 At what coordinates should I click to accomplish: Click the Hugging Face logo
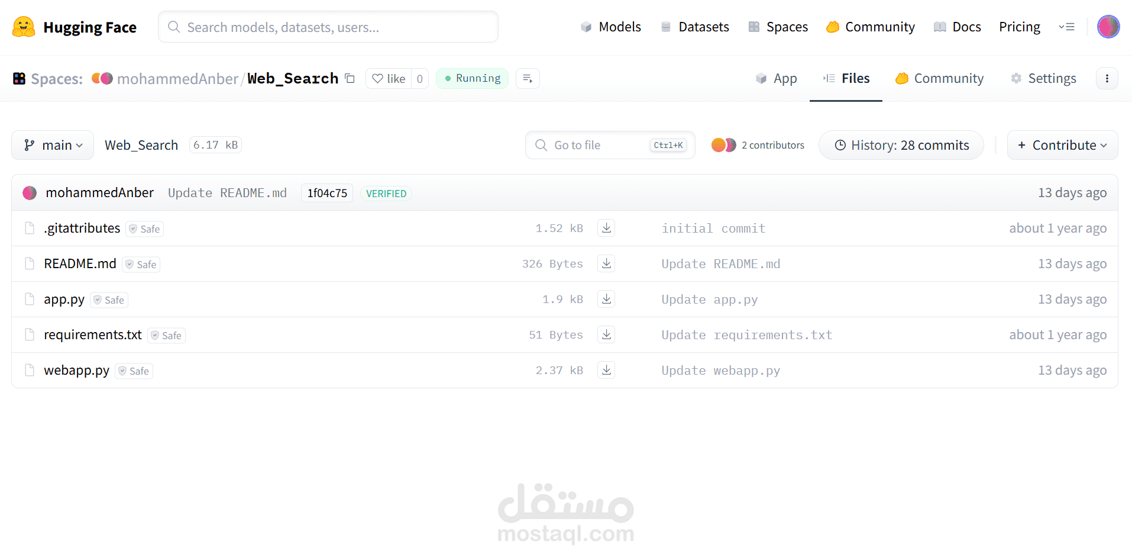click(75, 27)
